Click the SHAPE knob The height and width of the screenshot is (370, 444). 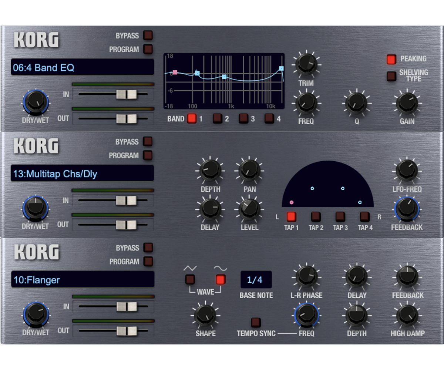pos(205,315)
